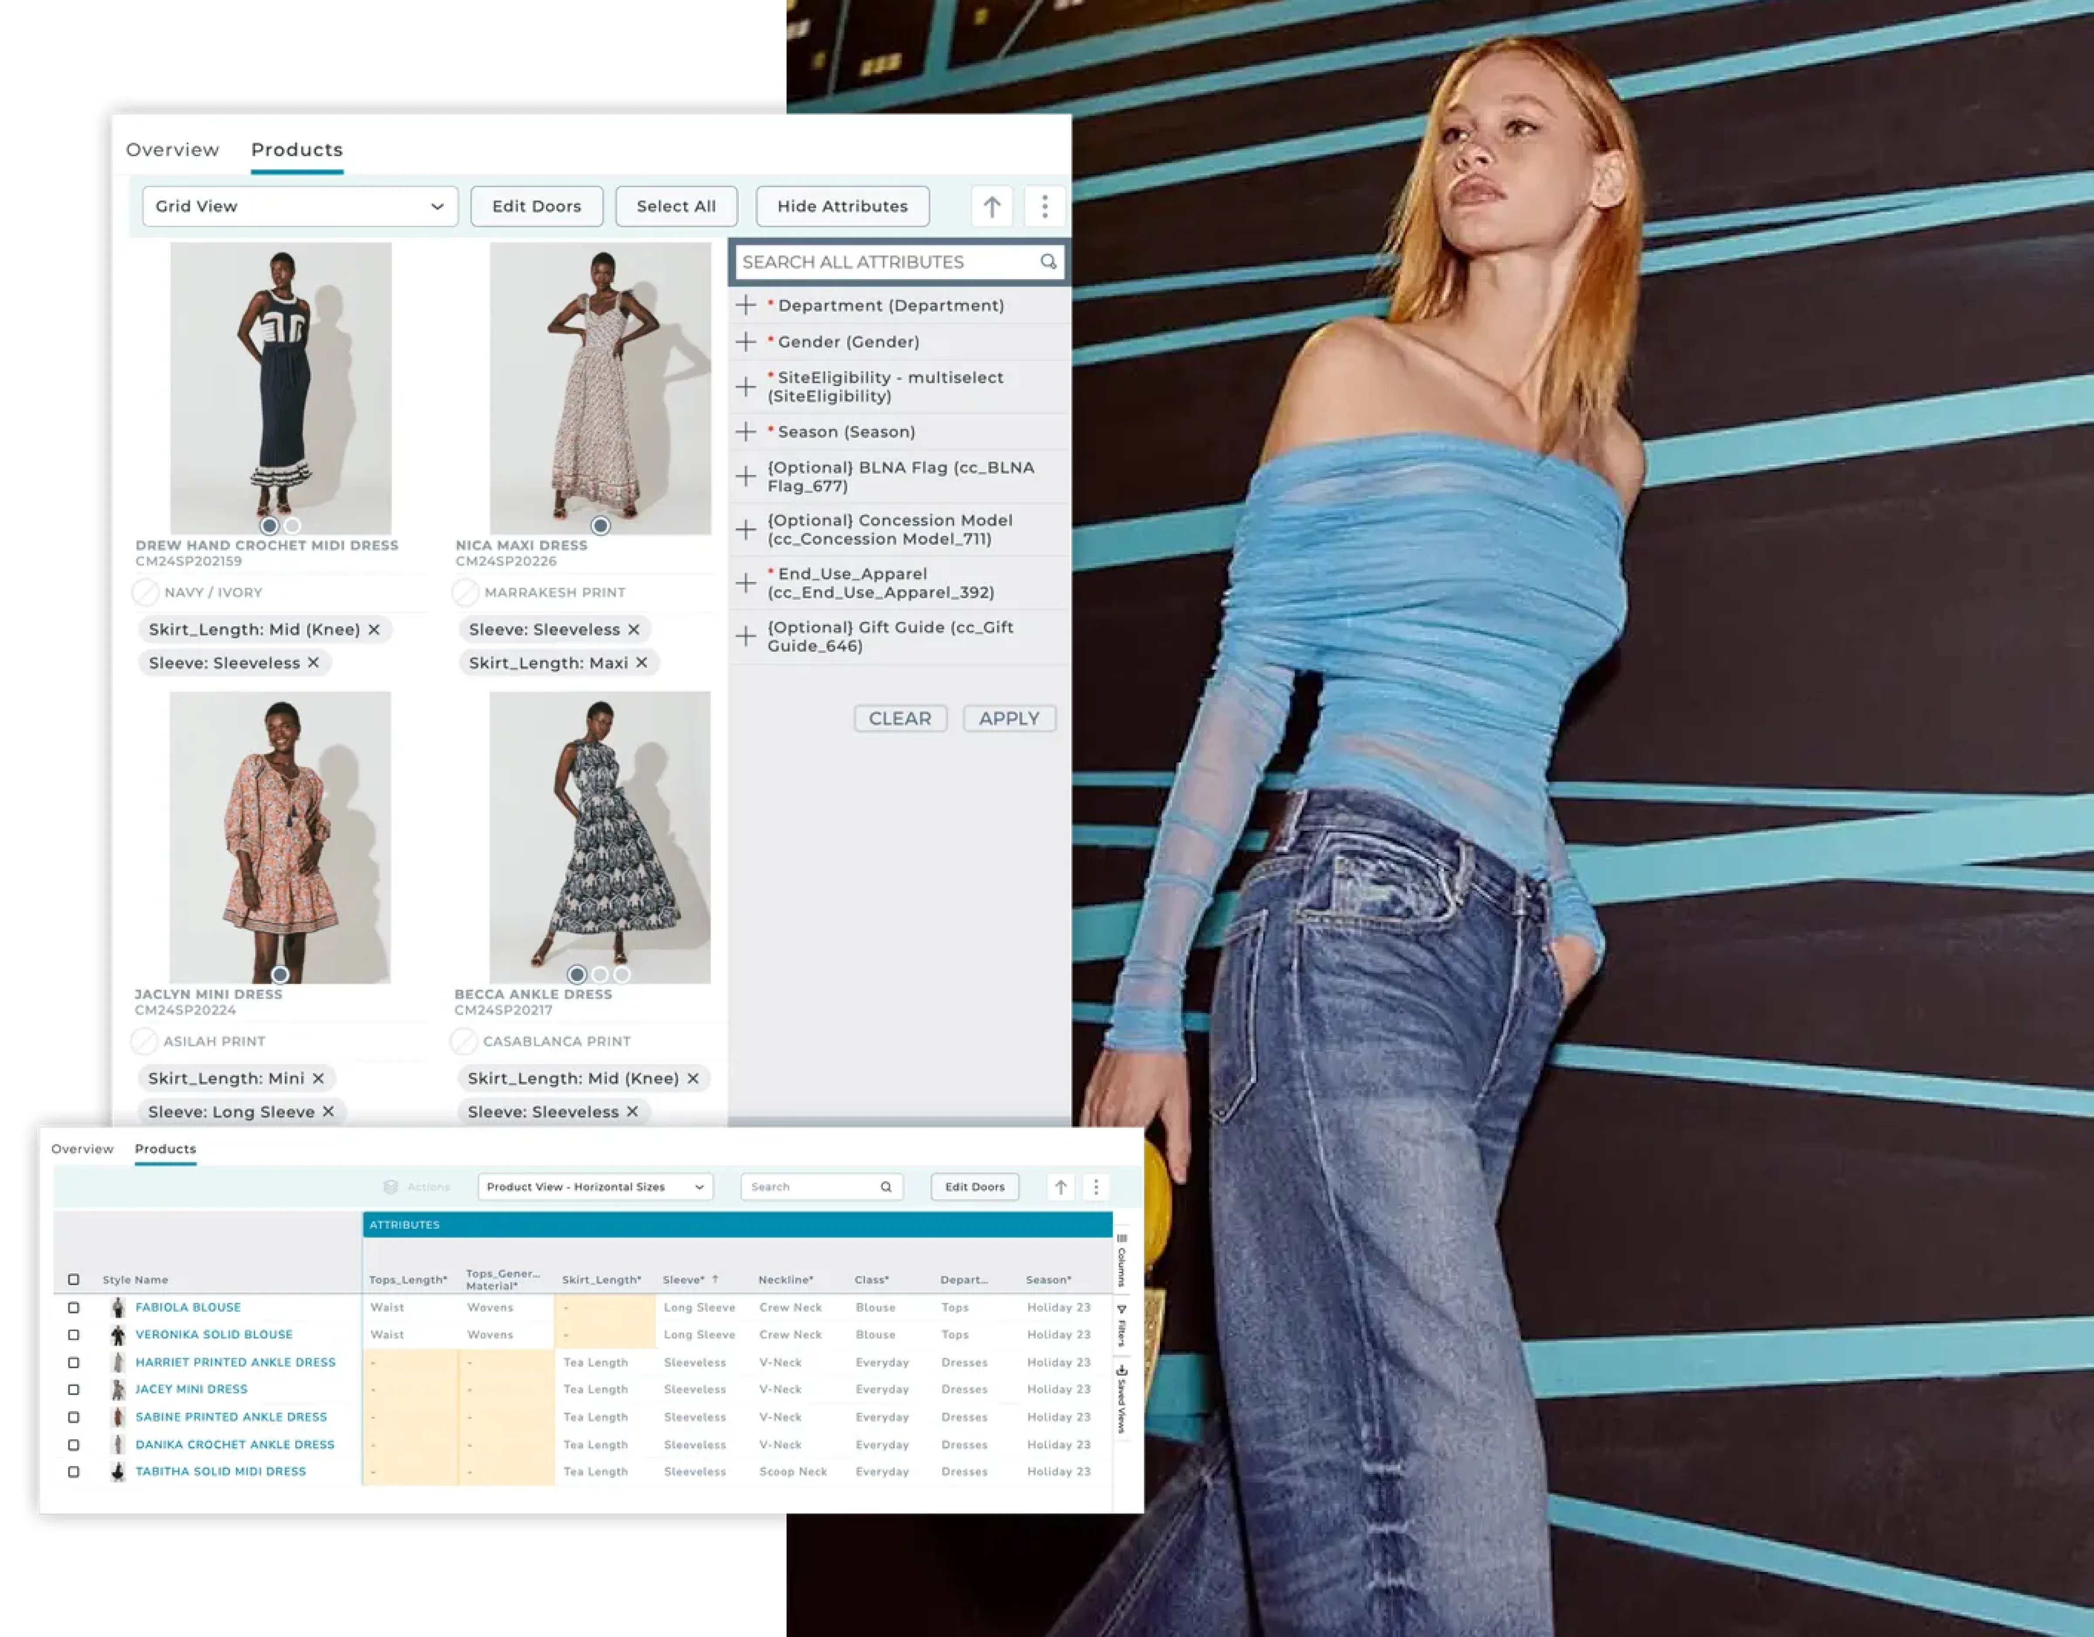
Task: Open the kebab menu in the table toolbar
Action: click(1096, 1186)
